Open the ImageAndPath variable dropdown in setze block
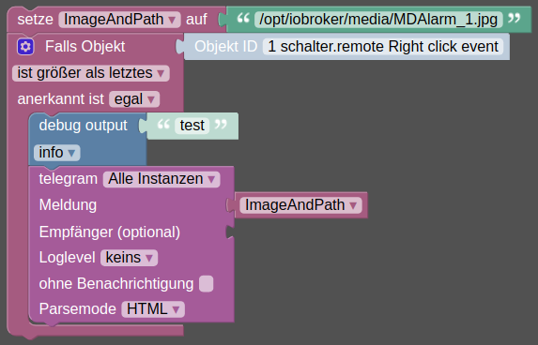Screen dimensions: 538x345 [x=119, y=20]
